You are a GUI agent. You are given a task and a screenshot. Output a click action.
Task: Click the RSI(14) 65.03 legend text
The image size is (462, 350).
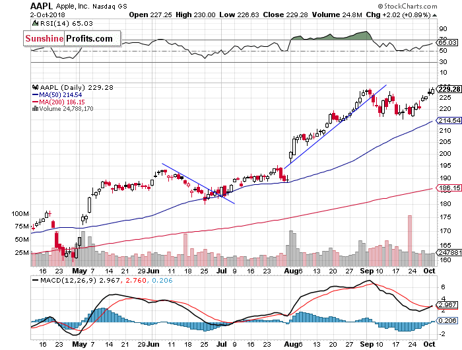coord(66,23)
